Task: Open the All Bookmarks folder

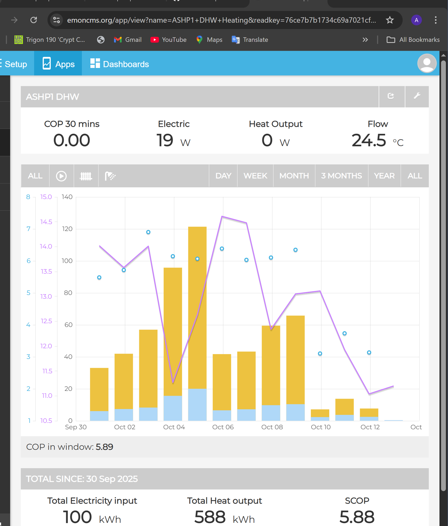Action: click(413, 40)
